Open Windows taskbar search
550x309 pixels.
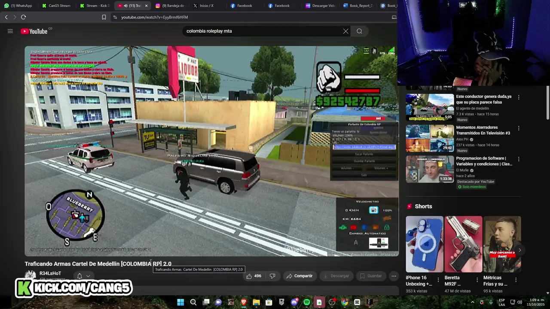tap(193, 302)
